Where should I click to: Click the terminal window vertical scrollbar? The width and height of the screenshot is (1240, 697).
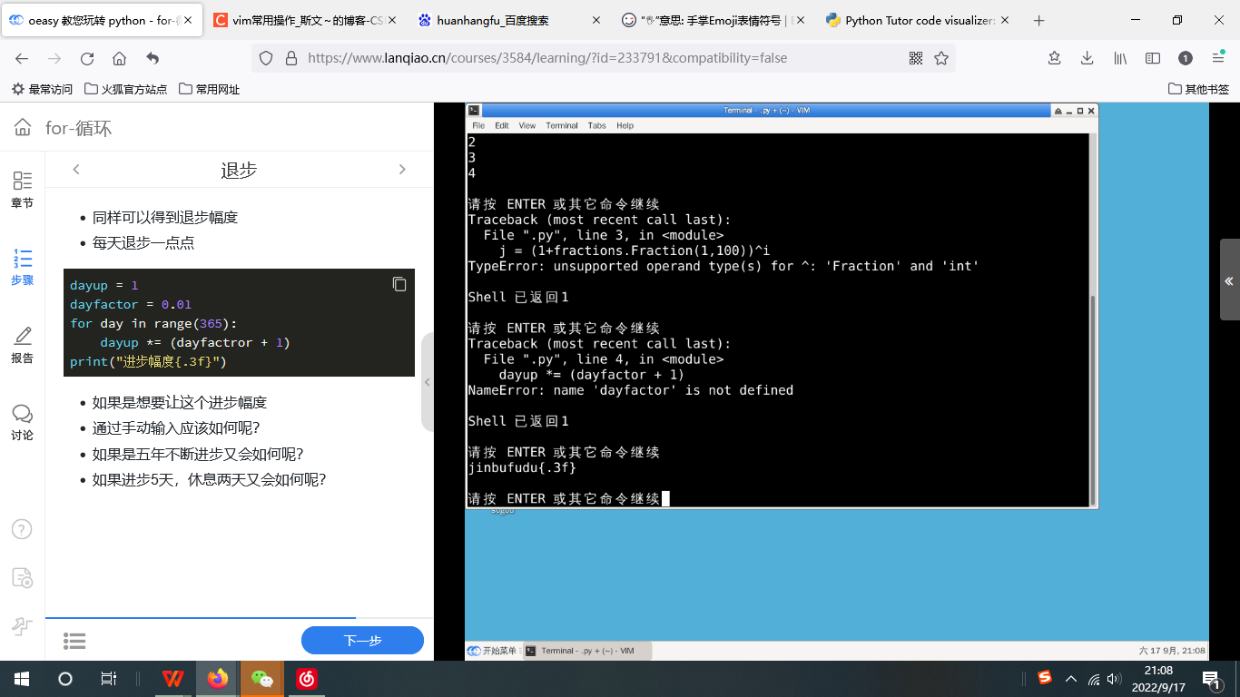1093,399
